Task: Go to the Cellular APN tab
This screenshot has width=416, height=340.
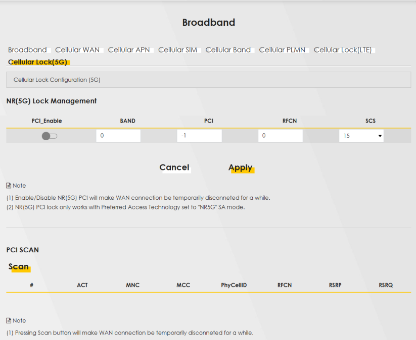Action: [129, 50]
